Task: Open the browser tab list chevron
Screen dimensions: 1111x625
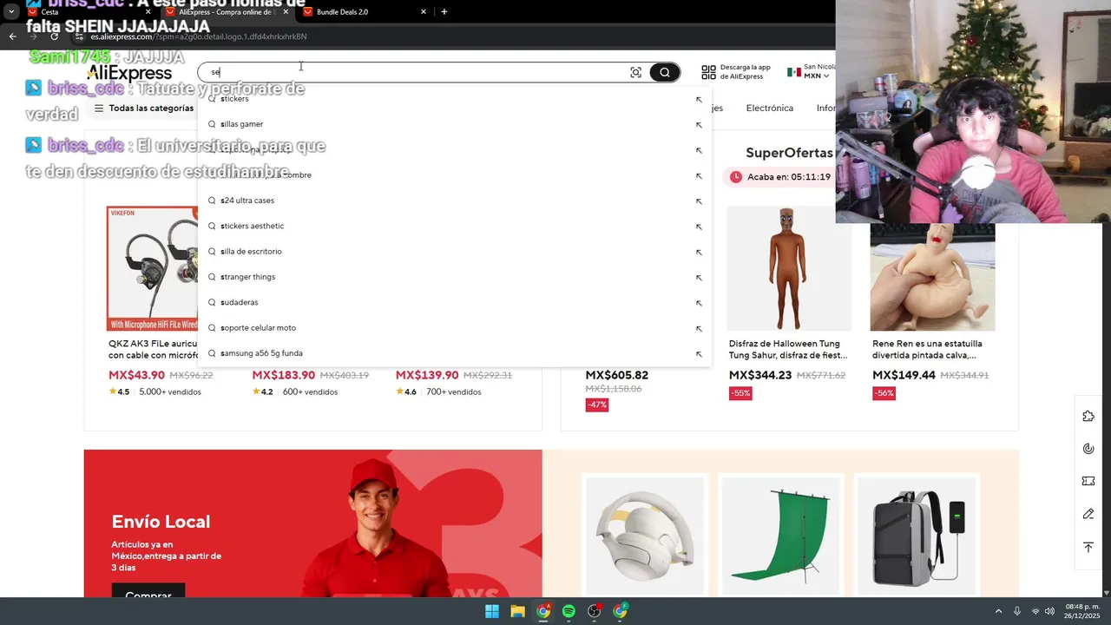Action: [x=11, y=12]
